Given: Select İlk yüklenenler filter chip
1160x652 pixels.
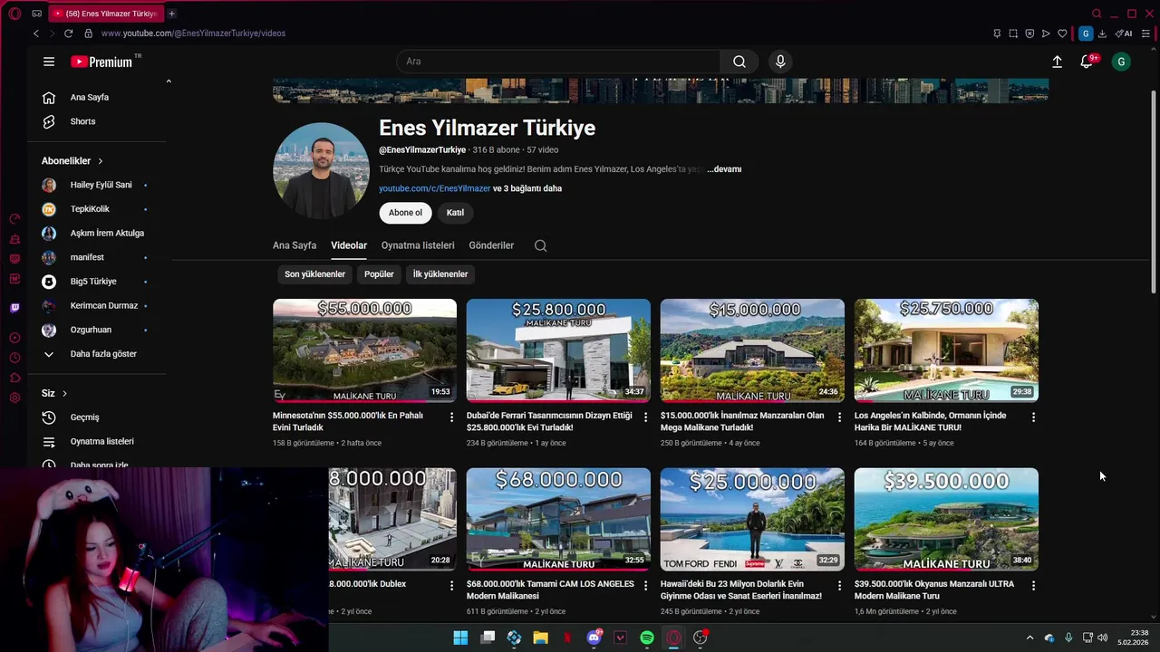Looking at the screenshot, I should (440, 274).
